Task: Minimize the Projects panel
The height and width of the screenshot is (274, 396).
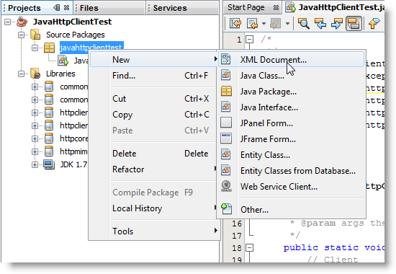Action: tap(57, 8)
